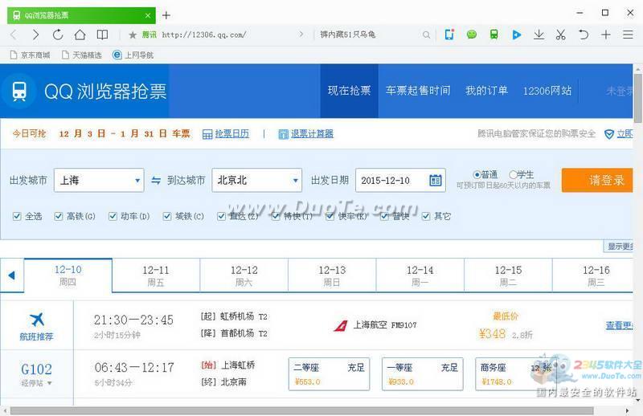This screenshot has height=416, width=643.
Task: Open the 抢票日历 link
Action: tap(232, 134)
